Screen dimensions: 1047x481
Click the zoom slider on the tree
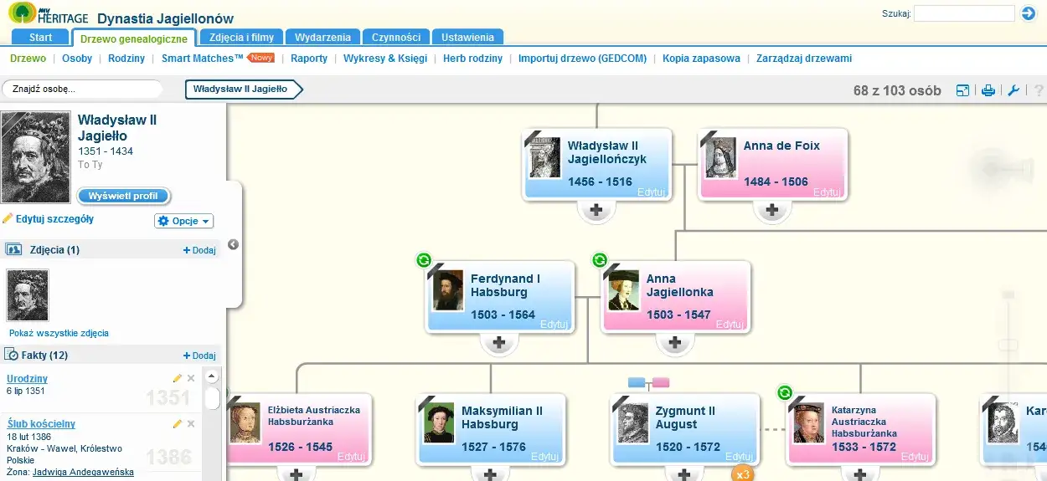[1008, 345]
